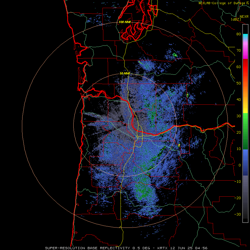Click the "50 NMI" range ring label
The width and height of the screenshot is (250, 250).
coord(125,74)
